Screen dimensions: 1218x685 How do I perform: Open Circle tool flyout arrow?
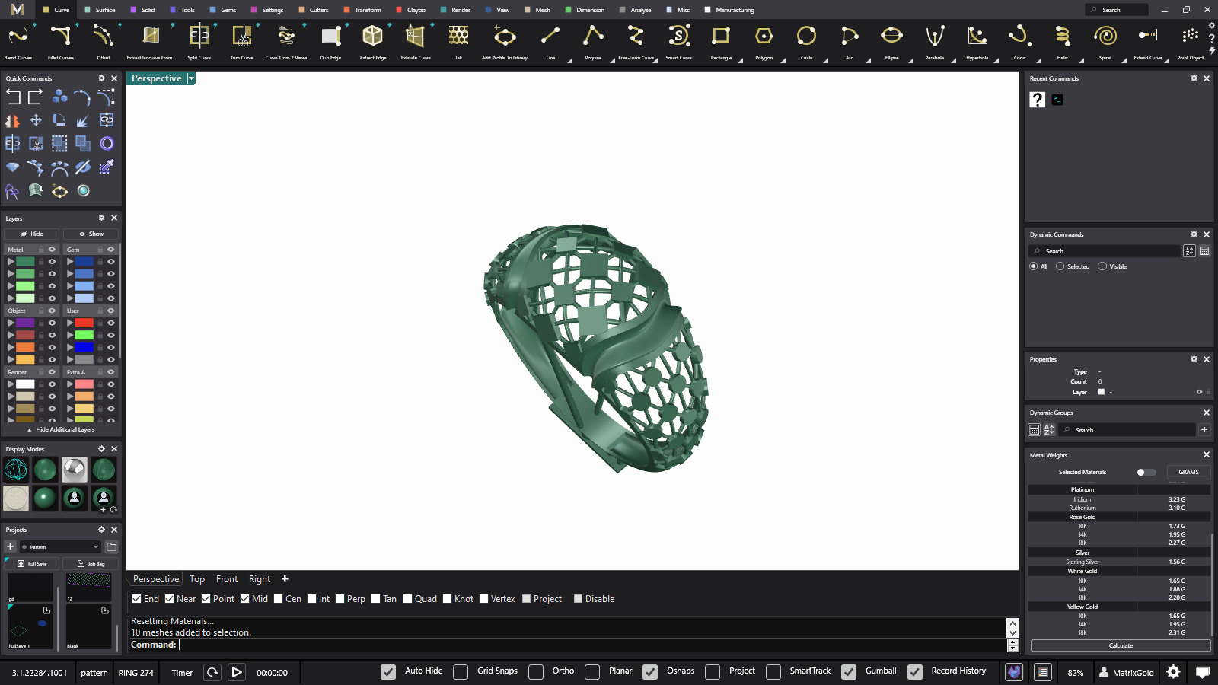825,61
